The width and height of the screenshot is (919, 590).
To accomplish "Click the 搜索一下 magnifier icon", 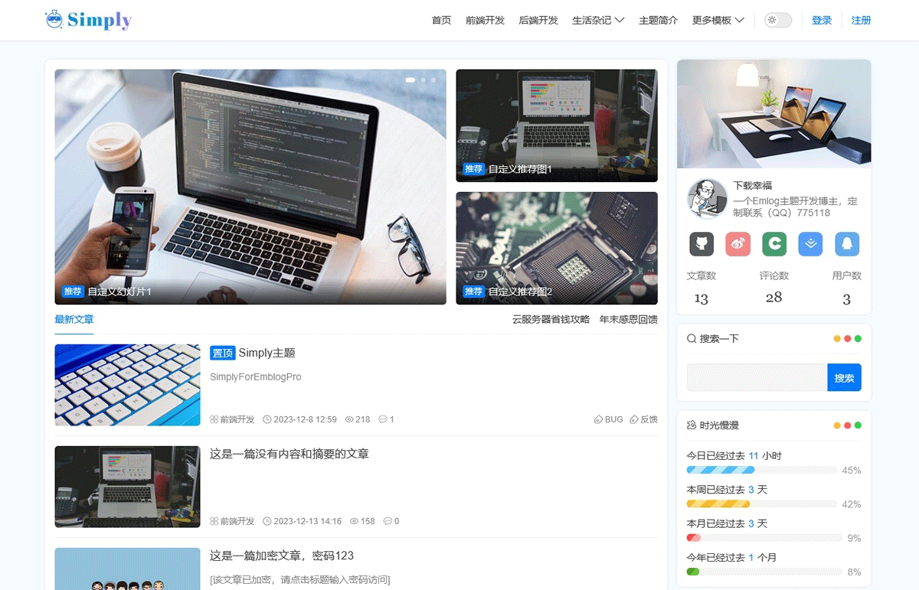I will click(692, 338).
